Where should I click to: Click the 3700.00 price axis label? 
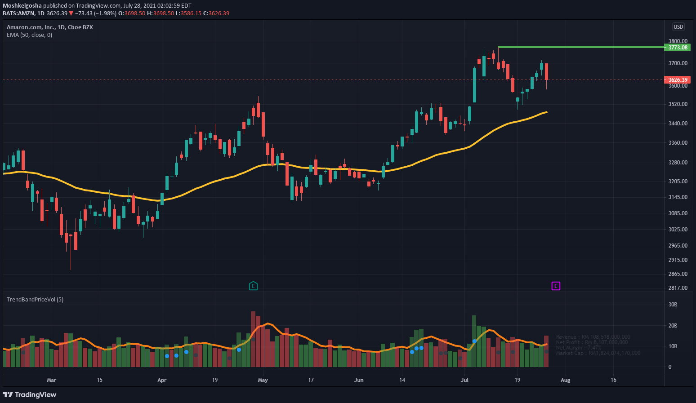point(678,63)
